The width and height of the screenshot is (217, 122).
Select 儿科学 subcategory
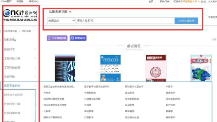[47, 111]
